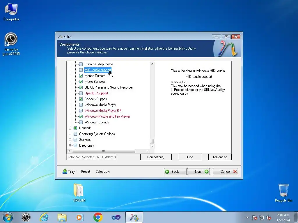Select the Music Samples label
The height and width of the screenshot is (223, 298).
95,82
